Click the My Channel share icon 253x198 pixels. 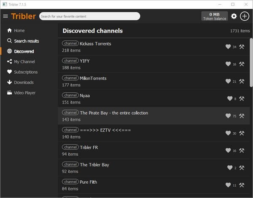10,62
